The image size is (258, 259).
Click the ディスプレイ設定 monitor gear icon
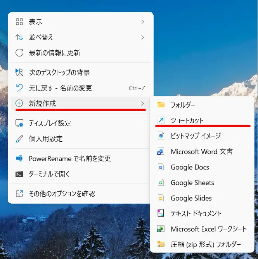(x=19, y=123)
